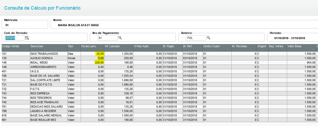
Task: Click the Nro de Pagamento input field
Action: (107, 38)
